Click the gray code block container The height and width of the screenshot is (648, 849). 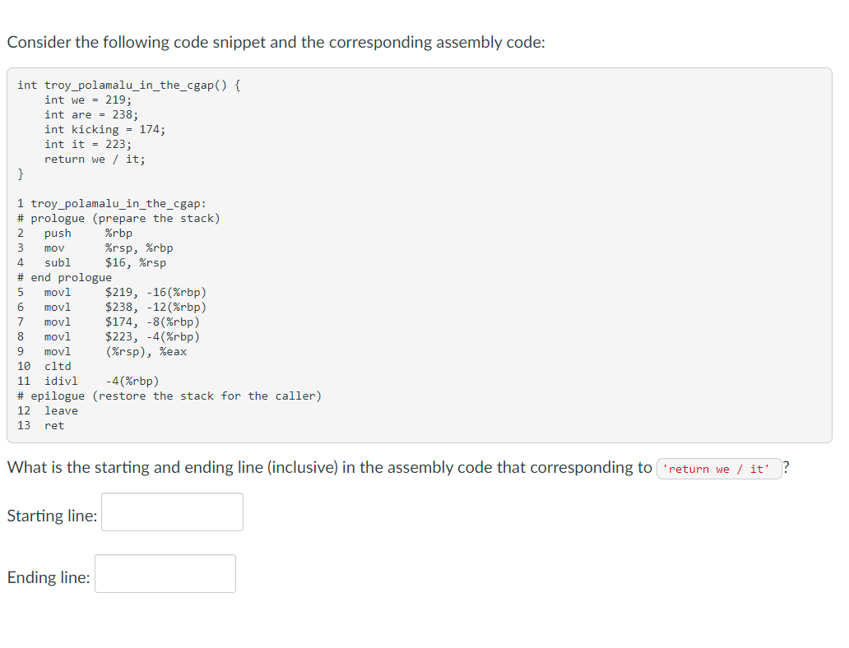(420, 255)
